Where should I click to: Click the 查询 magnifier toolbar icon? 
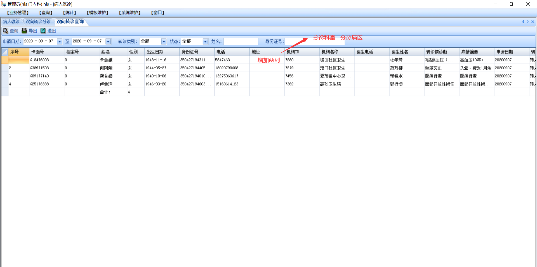point(5,31)
